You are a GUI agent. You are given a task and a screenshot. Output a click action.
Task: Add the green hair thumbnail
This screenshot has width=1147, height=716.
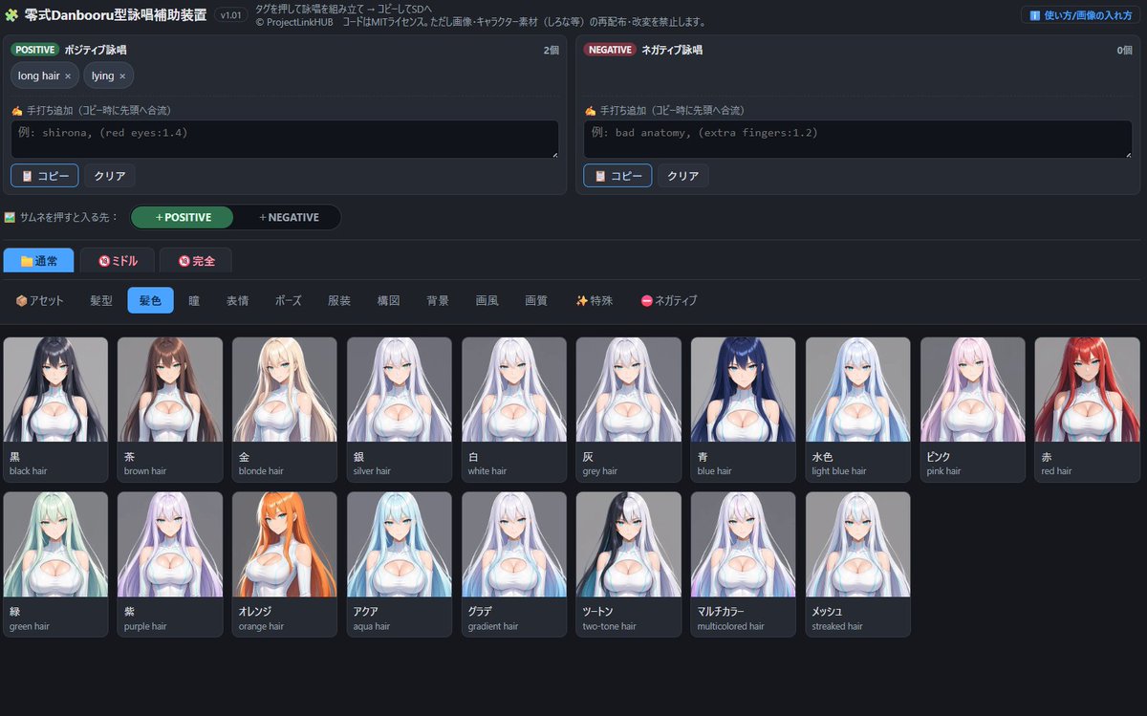(x=55, y=564)
